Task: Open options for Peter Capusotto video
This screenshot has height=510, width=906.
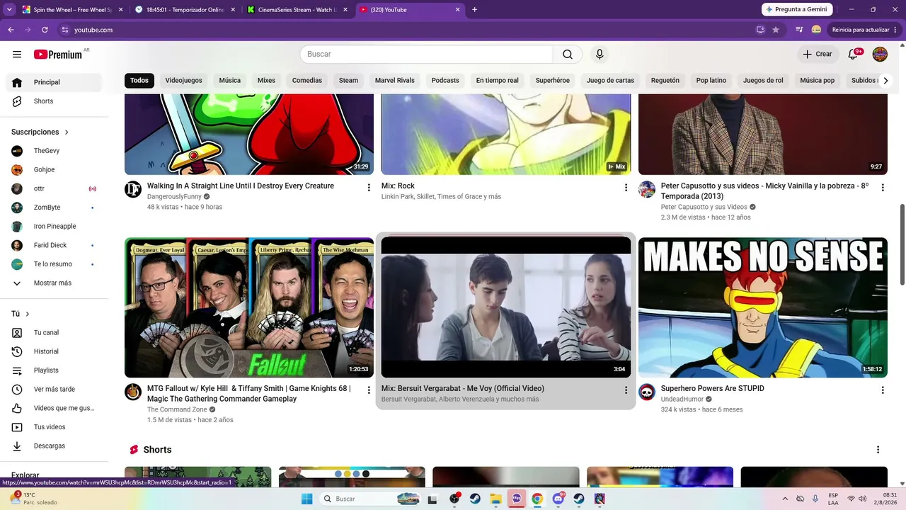Action: click(883, 188)
